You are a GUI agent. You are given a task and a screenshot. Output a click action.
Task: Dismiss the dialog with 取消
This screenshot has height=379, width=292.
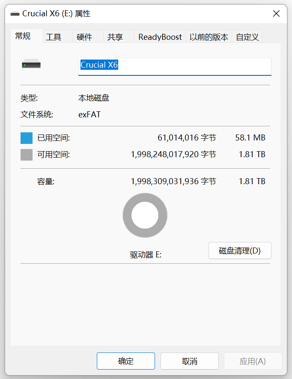coord(189,361)
